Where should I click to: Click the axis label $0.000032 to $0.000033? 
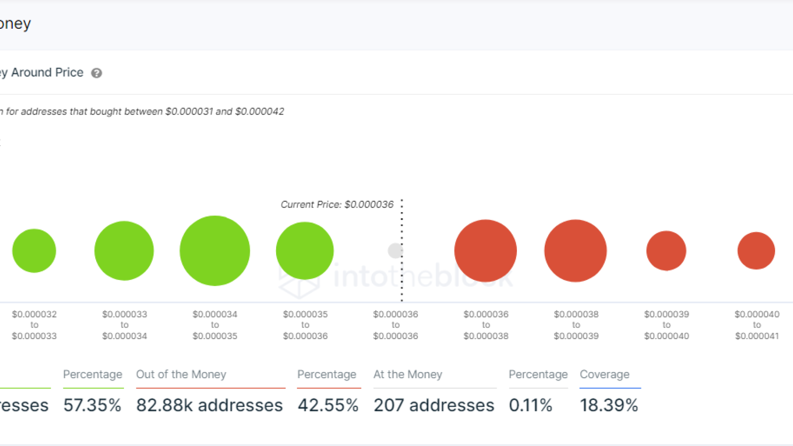coord(34,325)
